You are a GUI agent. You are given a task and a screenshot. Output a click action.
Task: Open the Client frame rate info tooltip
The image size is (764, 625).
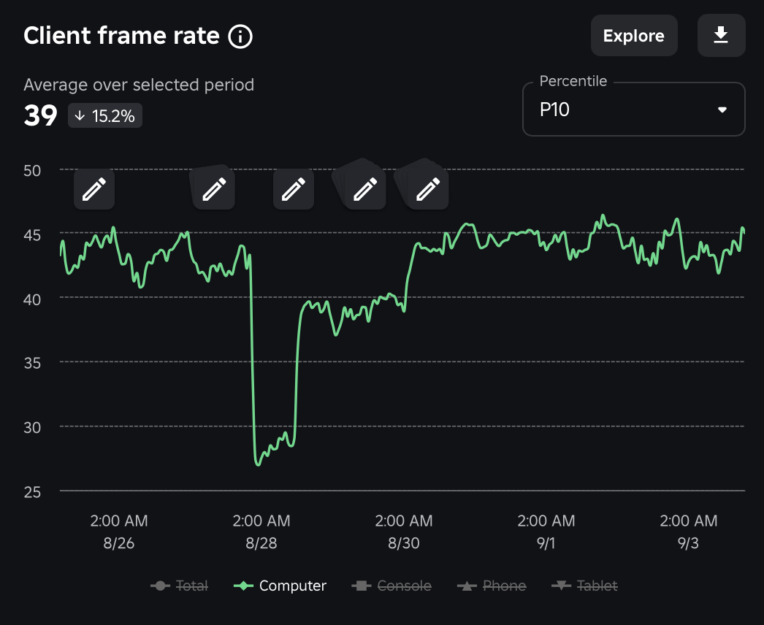tap(241, 36)
